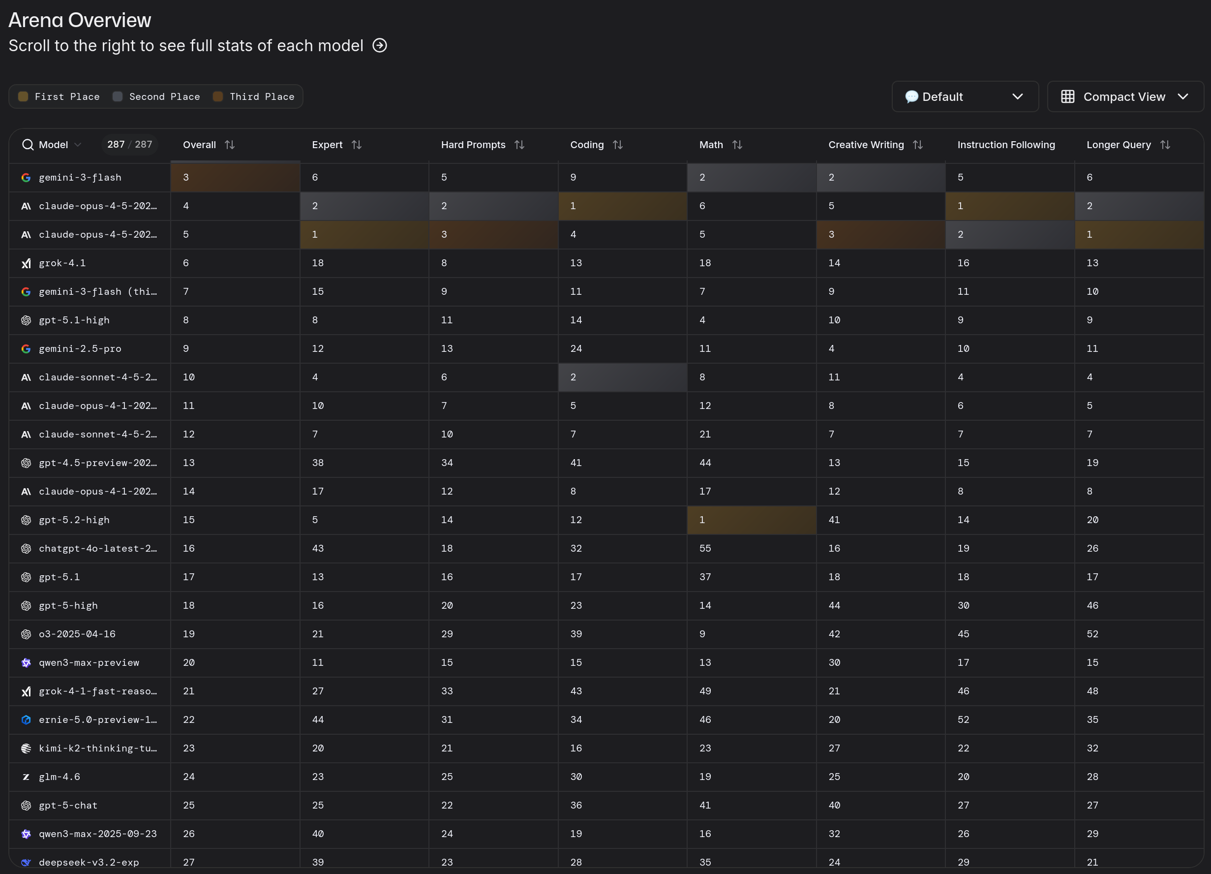Sort Creative Writing with arrows icon

[x=918, y=145]
